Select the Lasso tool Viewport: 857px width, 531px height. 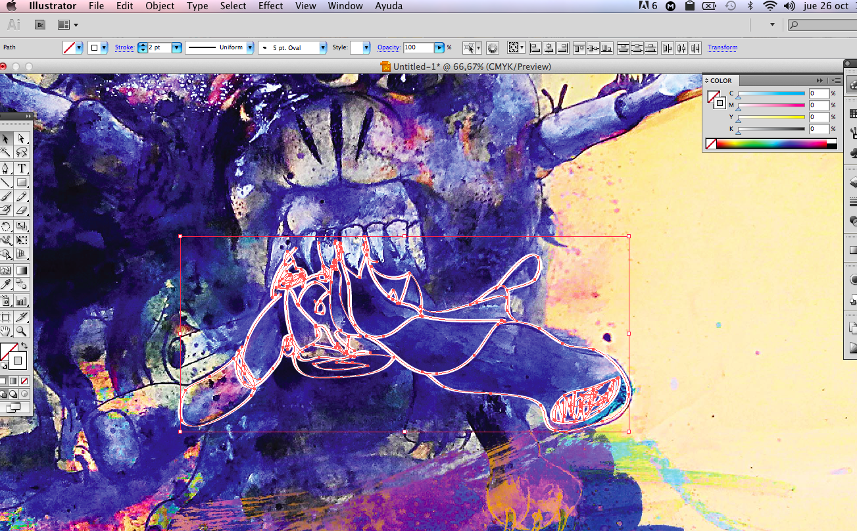[x=21, y=153]
